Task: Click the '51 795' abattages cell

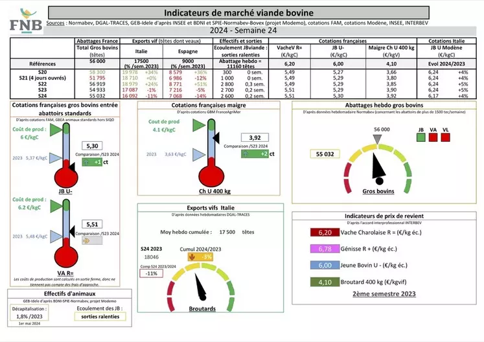Action: point(97,78)
